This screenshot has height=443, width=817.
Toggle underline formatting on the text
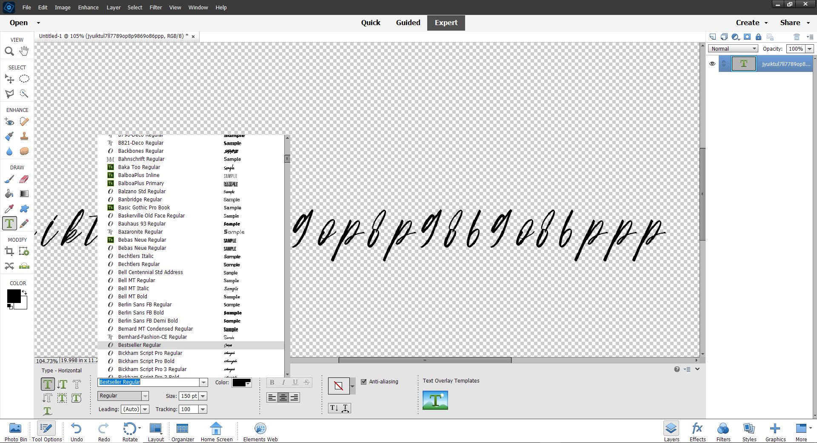click(x=295, y=382)
